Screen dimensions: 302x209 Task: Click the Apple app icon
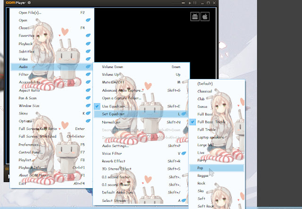pos(205,17)
